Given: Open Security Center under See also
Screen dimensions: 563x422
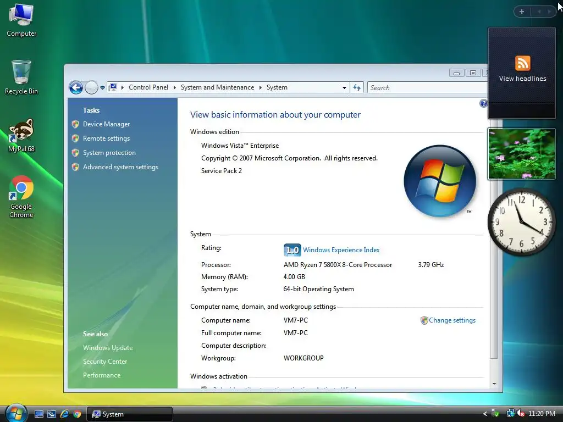Looking at the screenshot, I should tap(105, 362).
